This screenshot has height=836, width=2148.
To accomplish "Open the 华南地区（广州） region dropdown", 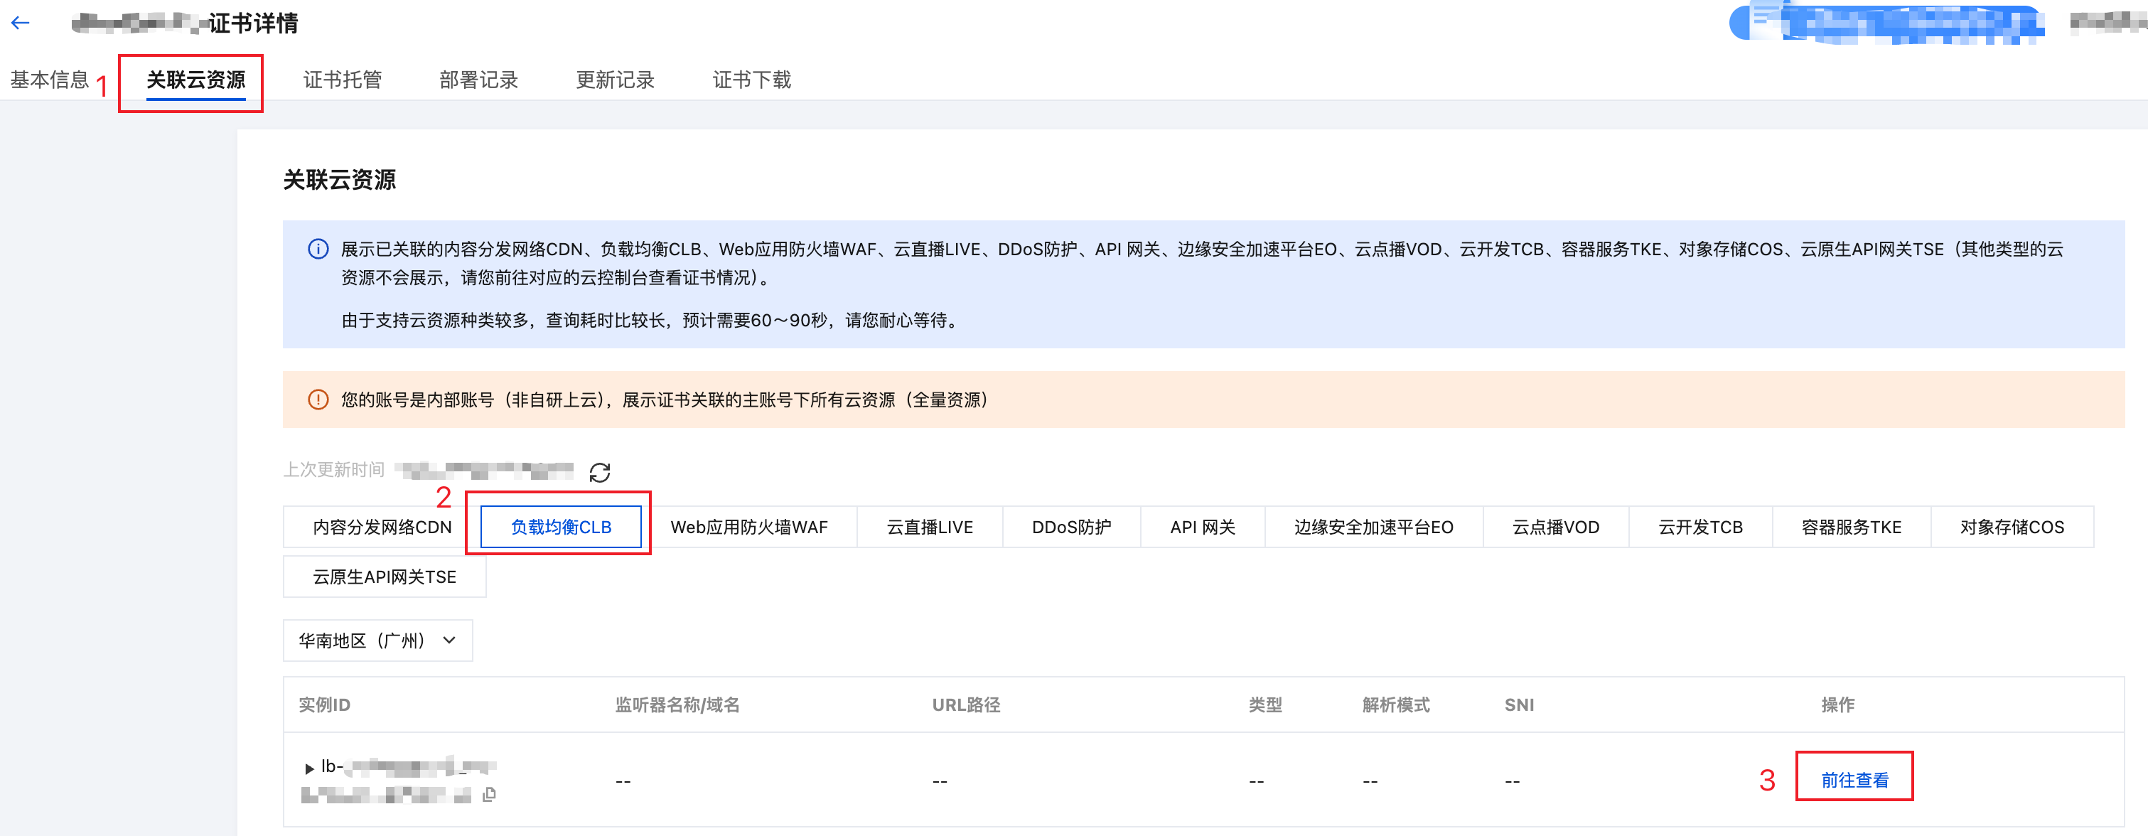I will tap(377, 641).
